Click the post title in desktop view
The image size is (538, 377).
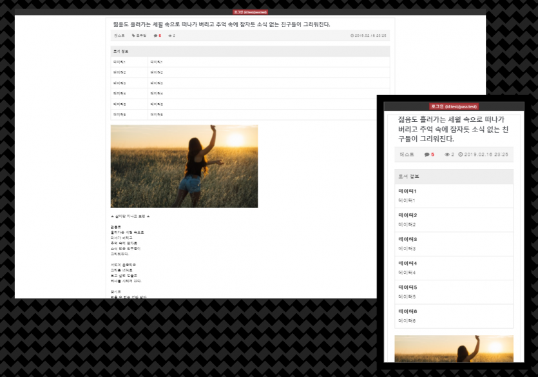coord(221,24)
